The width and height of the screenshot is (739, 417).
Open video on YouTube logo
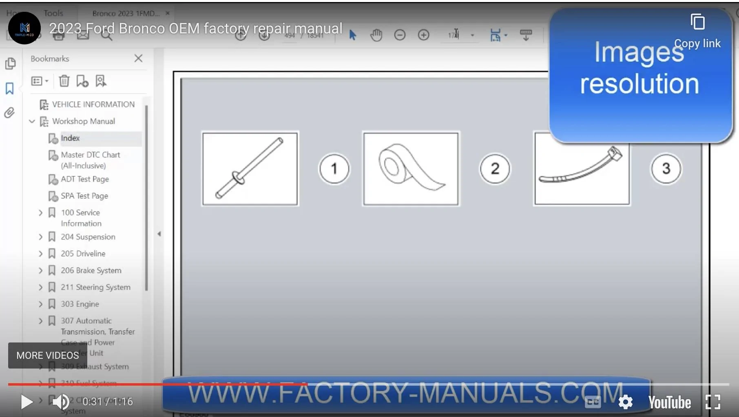(x=669, y=402)
